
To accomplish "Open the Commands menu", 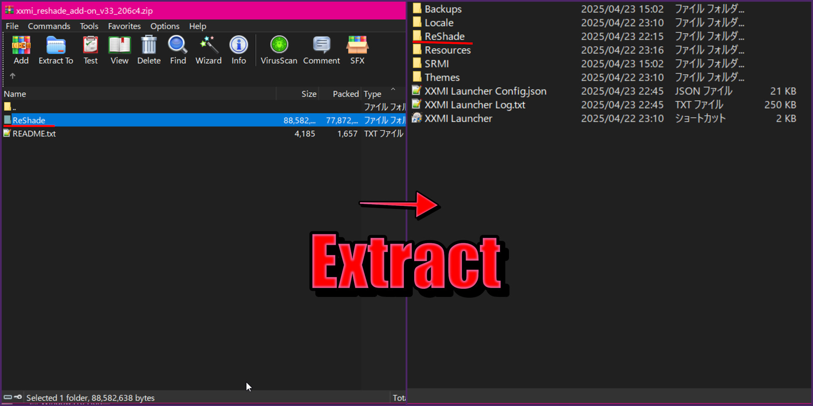I will [x=49, y=26].
